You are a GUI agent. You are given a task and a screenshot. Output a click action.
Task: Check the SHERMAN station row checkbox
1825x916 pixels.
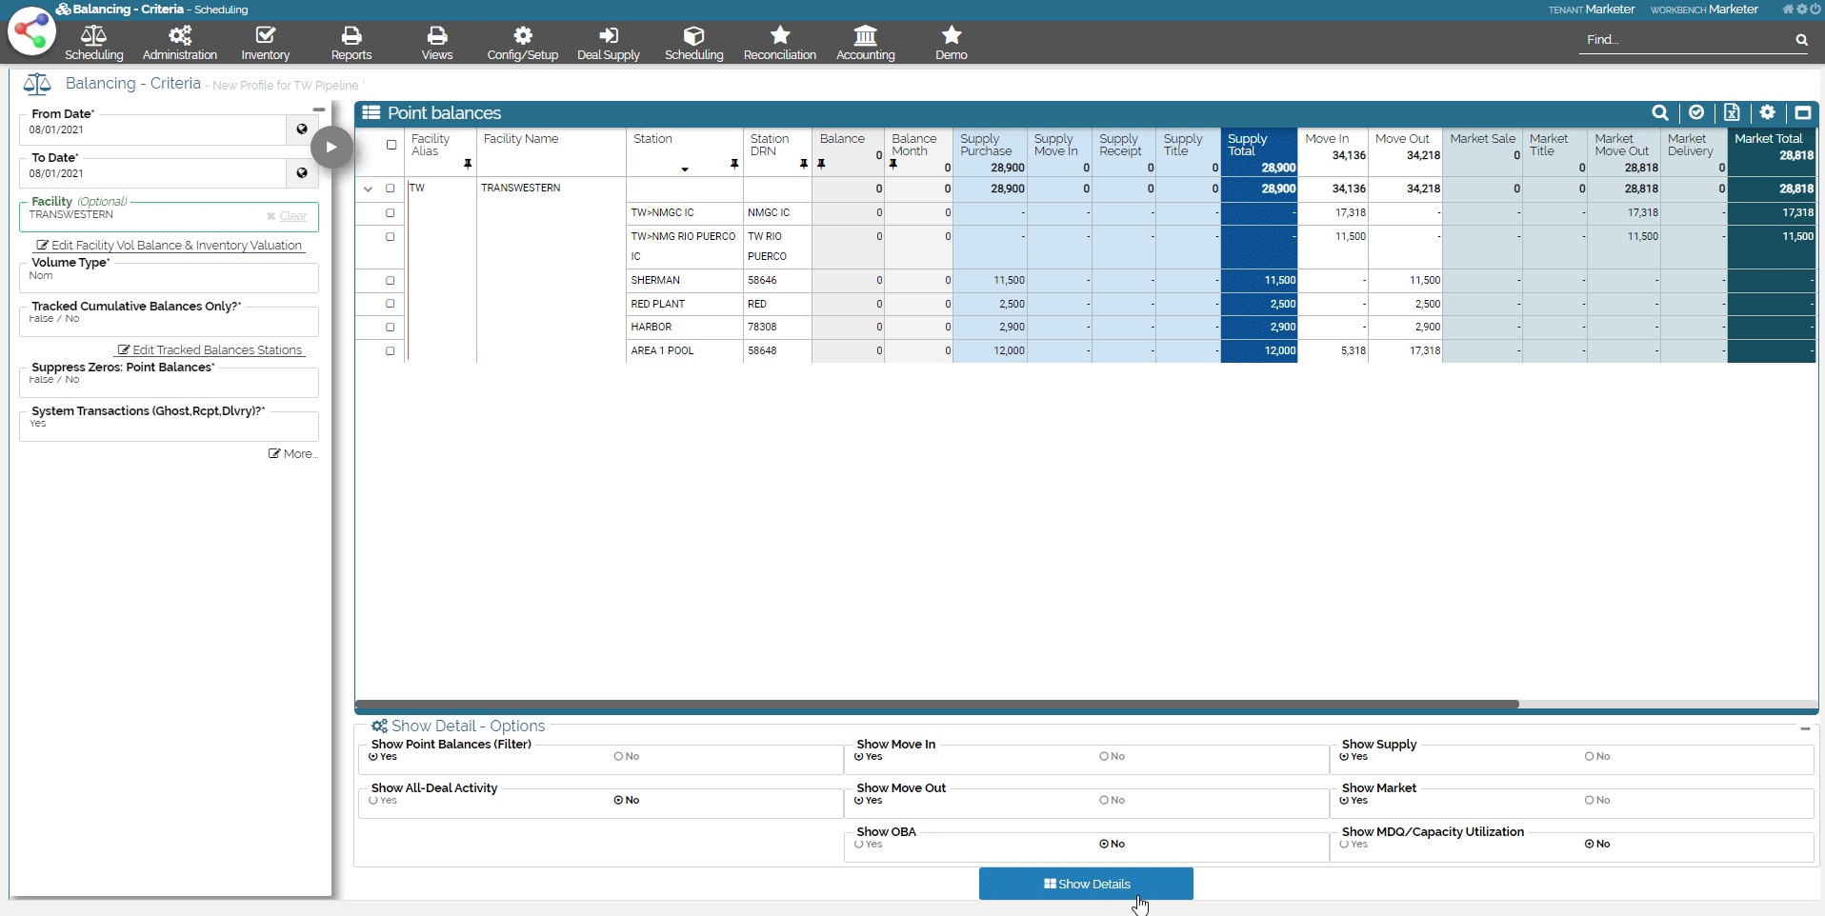click(x=391, y=281)
